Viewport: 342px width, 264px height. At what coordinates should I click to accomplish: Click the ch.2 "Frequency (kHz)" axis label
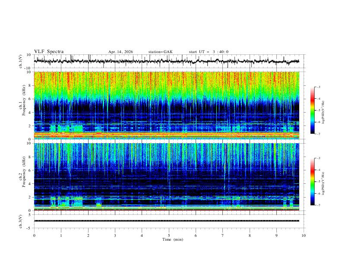(x=24, y=172)
